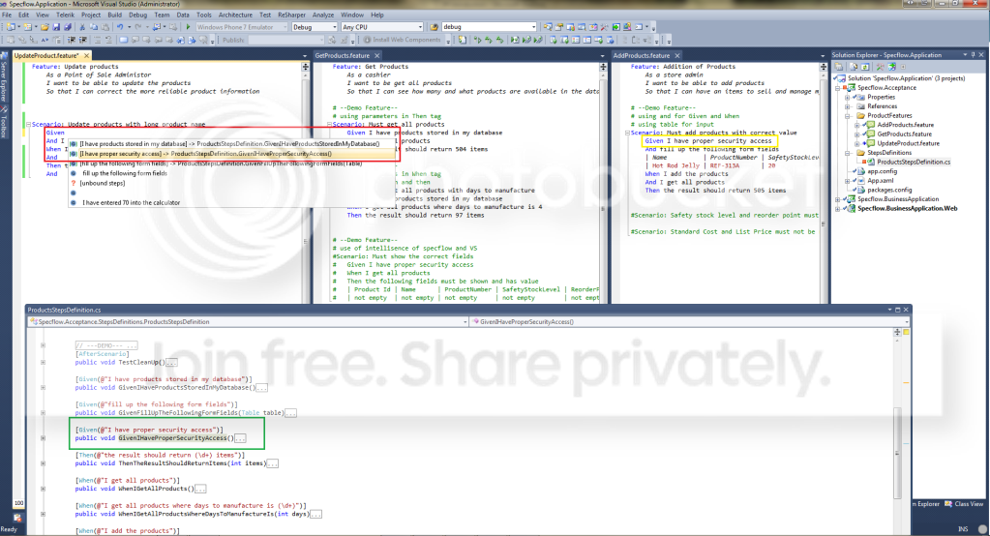Expand the AddProducts.feature node

tap(857, 125)
